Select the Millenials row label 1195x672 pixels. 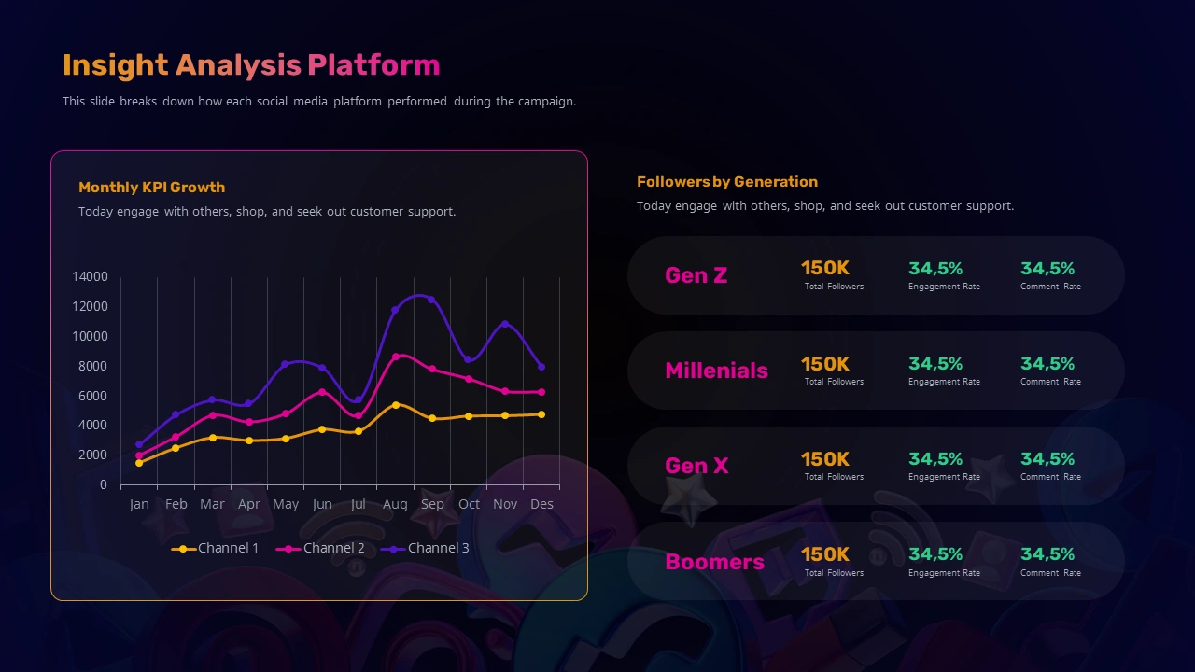tap(716, 371)
